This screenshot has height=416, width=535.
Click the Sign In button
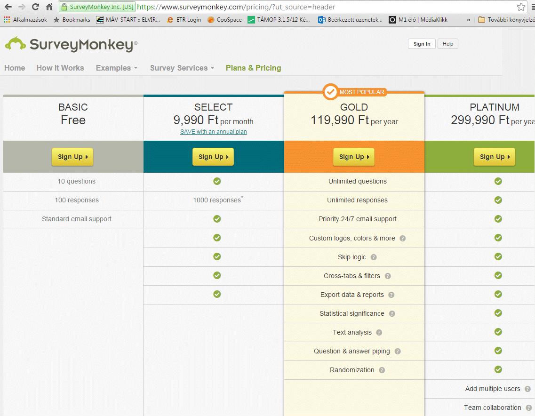pos(422,44)
